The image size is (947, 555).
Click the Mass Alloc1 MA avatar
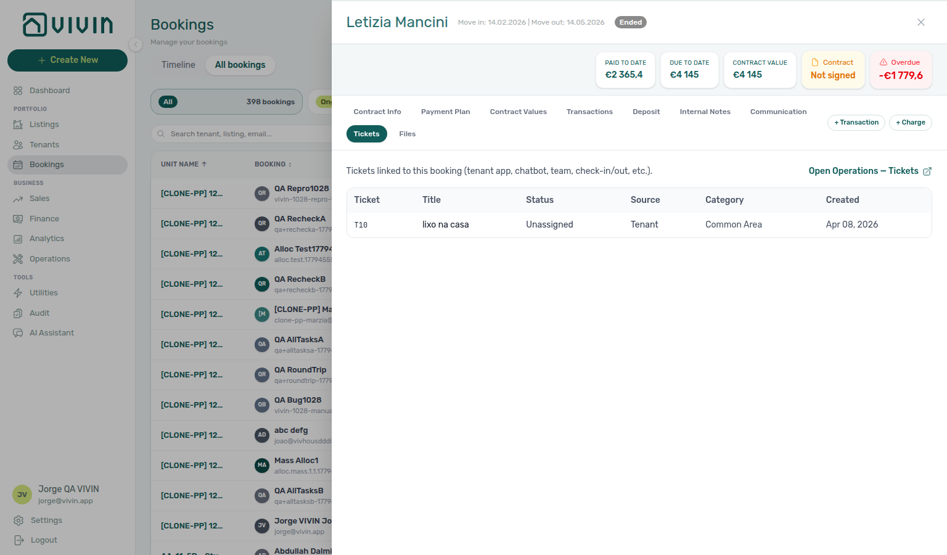click(x=262, y=465)
